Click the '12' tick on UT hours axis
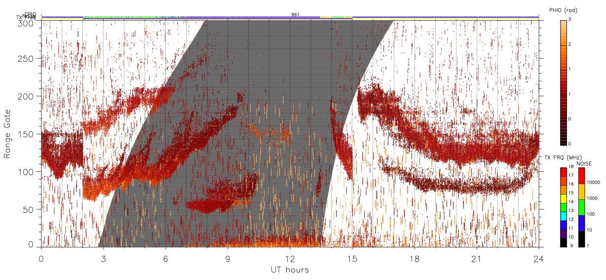The image size is (606, 280). point(290,259)
